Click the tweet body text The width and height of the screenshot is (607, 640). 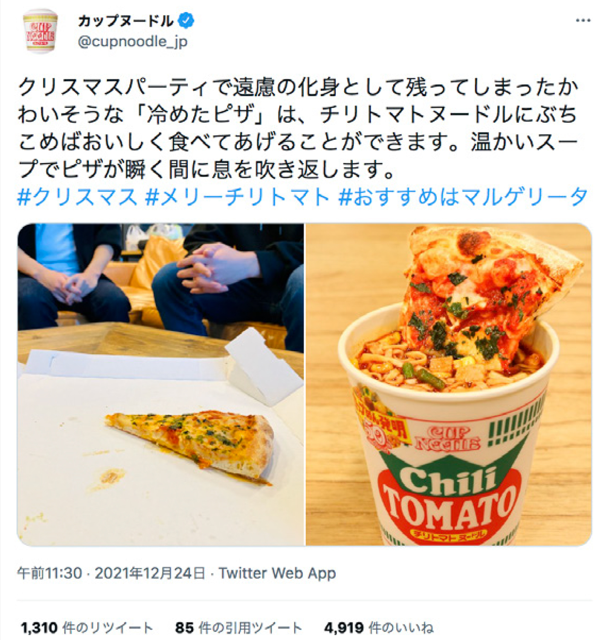pyautogui.click(x=298, y=128)
